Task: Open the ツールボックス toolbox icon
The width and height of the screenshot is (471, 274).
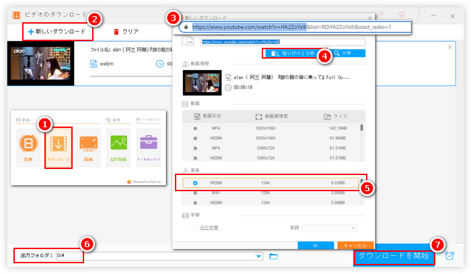Action: pyautogui.click(x=149, y=147)
